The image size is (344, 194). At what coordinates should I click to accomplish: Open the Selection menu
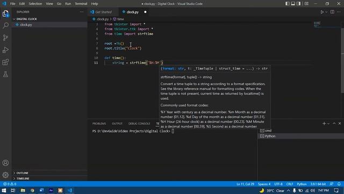point(35,4)
